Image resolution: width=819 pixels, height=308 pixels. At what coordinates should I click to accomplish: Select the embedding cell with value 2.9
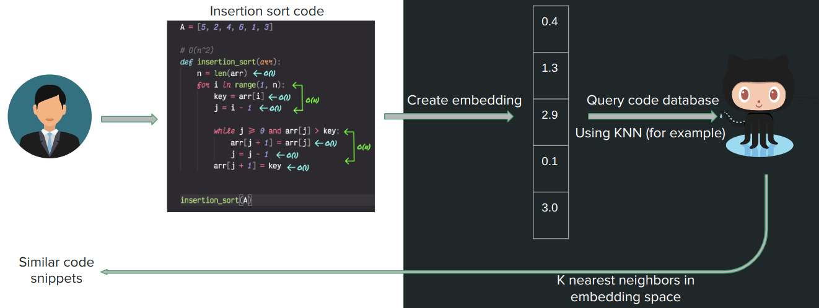click(x=550, y=115)
